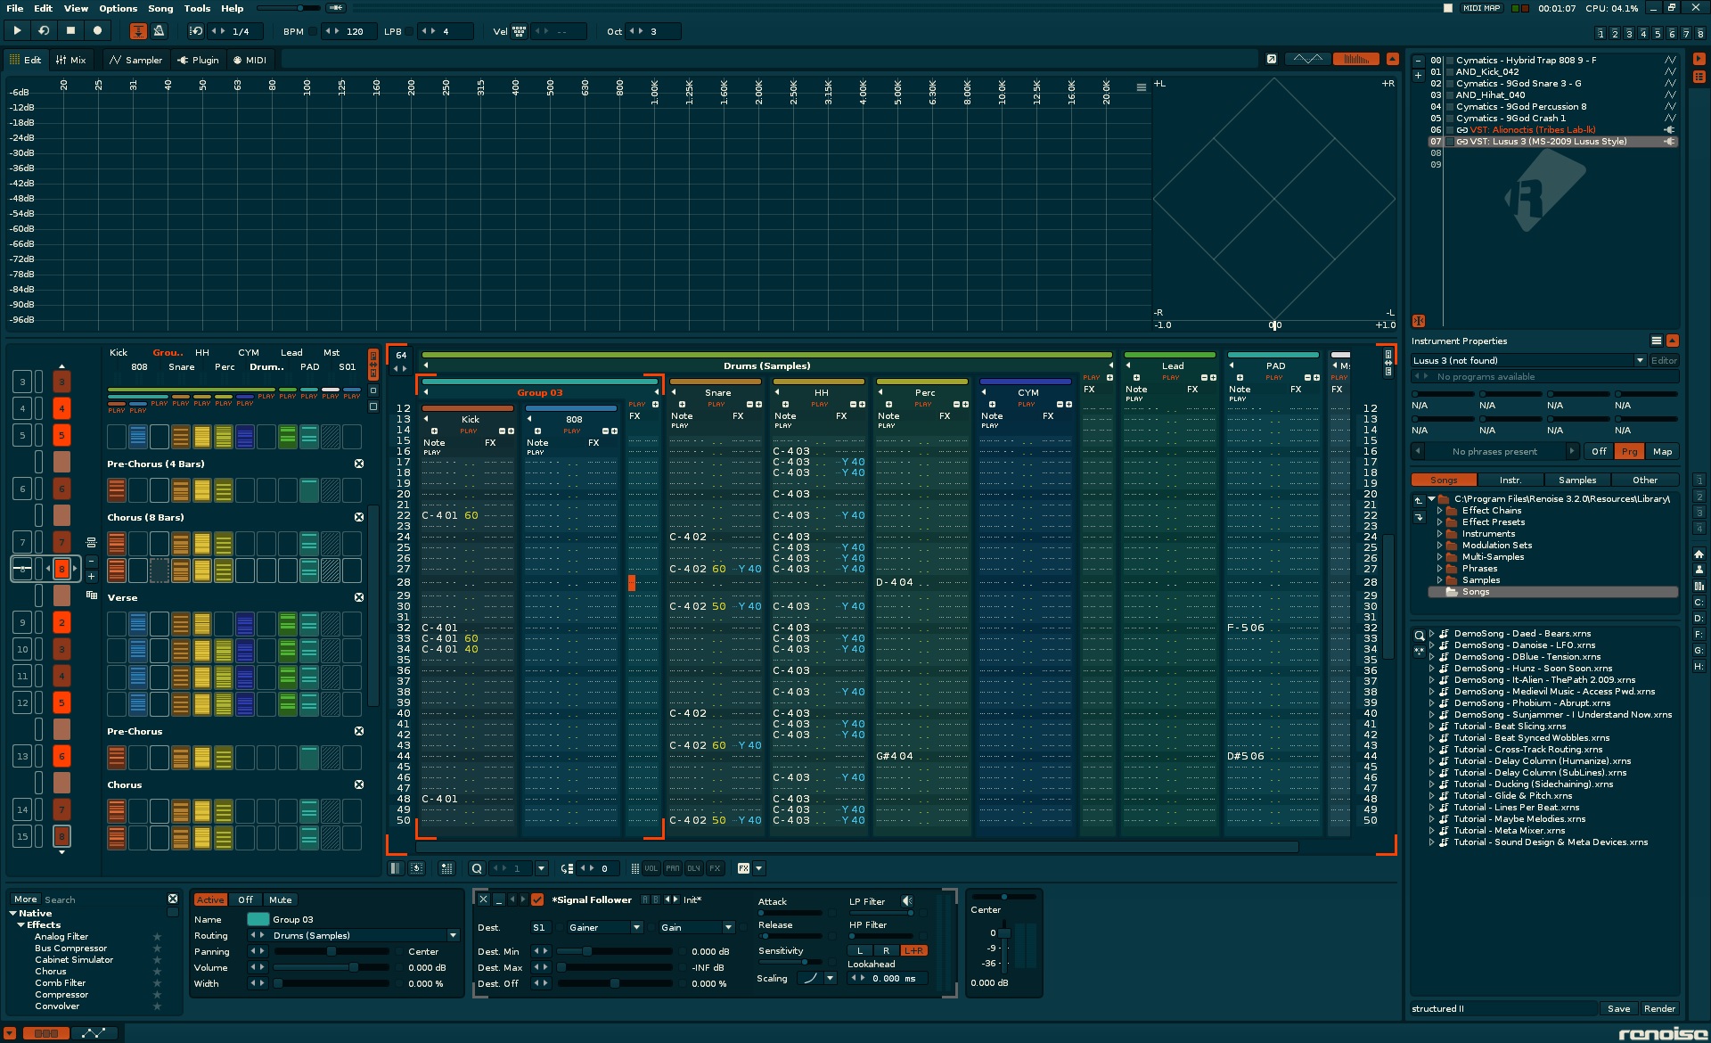Click the library search magnifier icon
The image size is (1711, 1043).
click(1419, 636)
